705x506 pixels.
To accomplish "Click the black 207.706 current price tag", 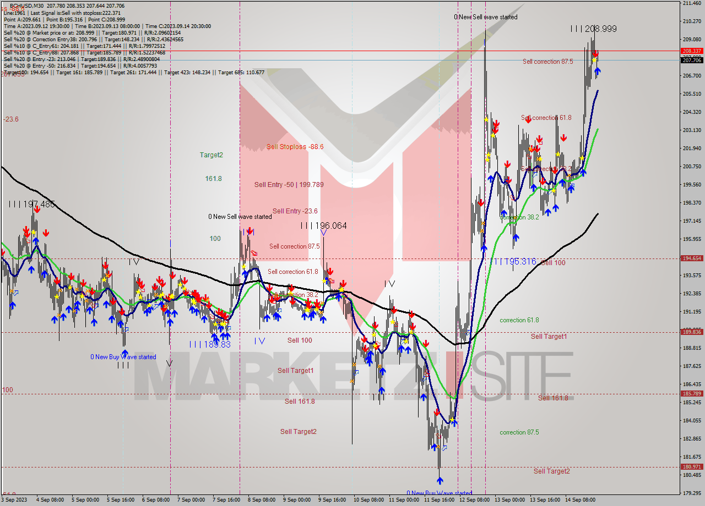I will pos(692,60).
